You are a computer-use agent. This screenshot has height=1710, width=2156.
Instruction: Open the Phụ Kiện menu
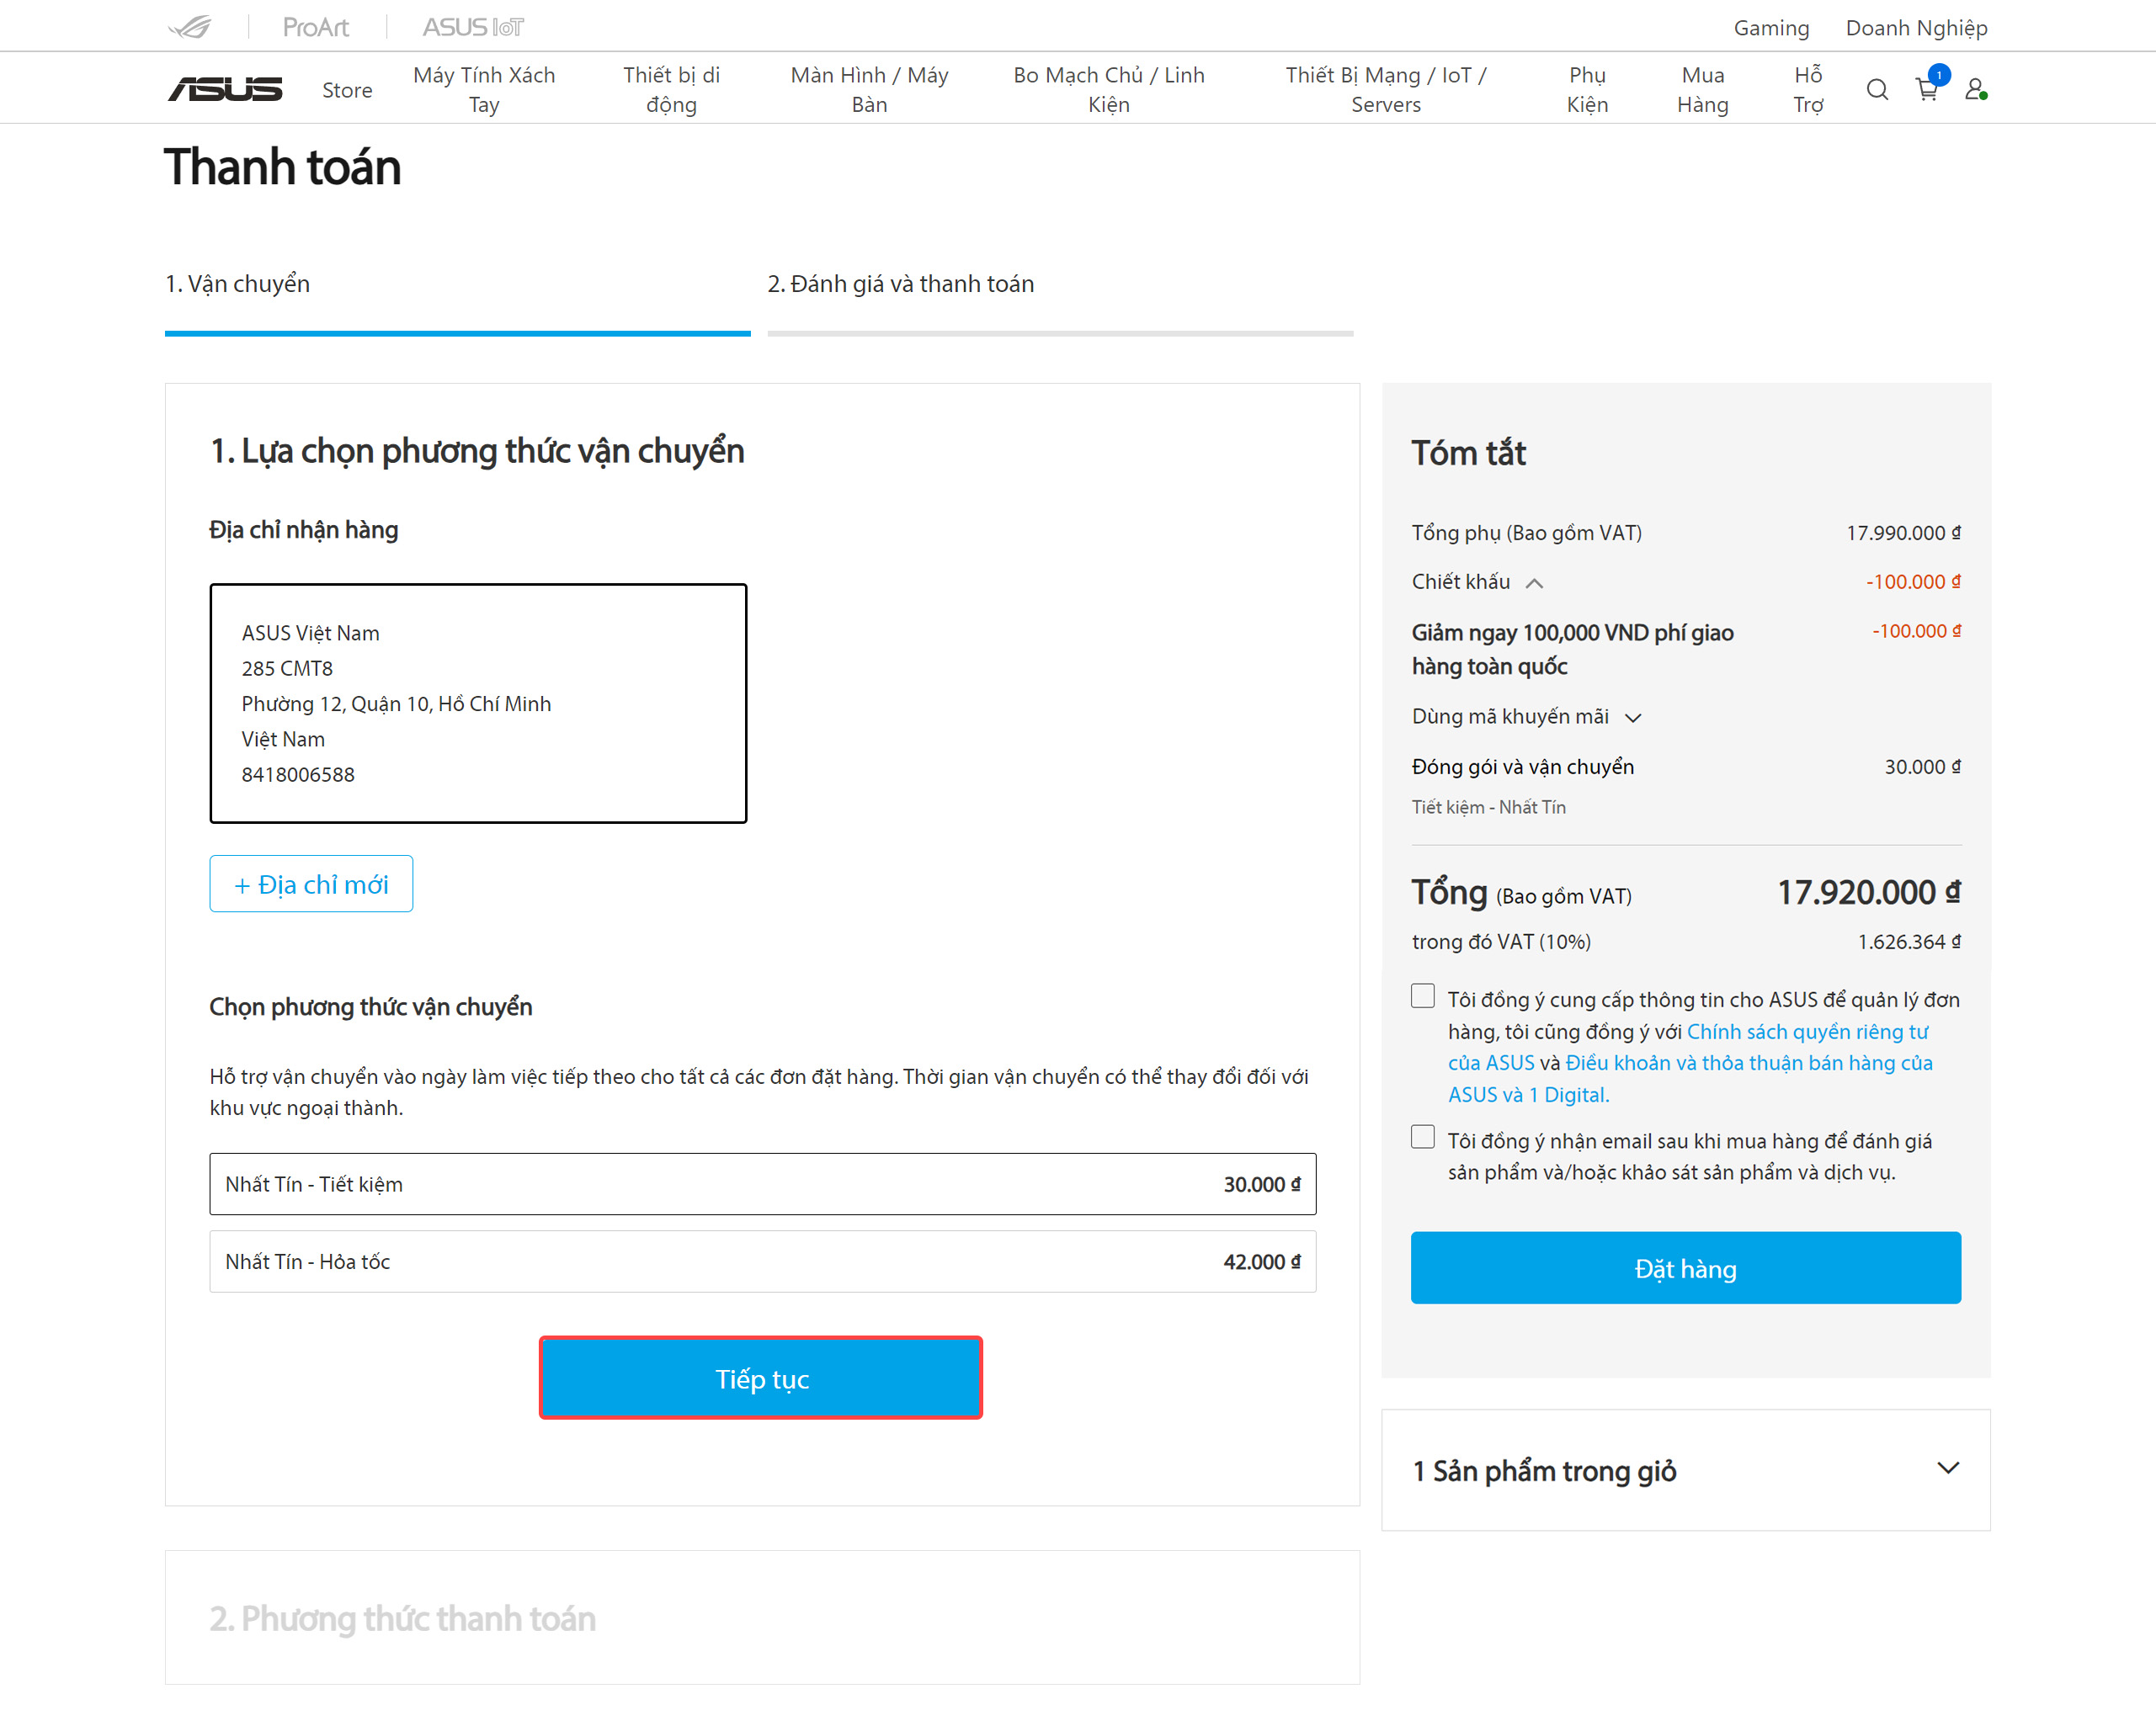[1587, 90]
